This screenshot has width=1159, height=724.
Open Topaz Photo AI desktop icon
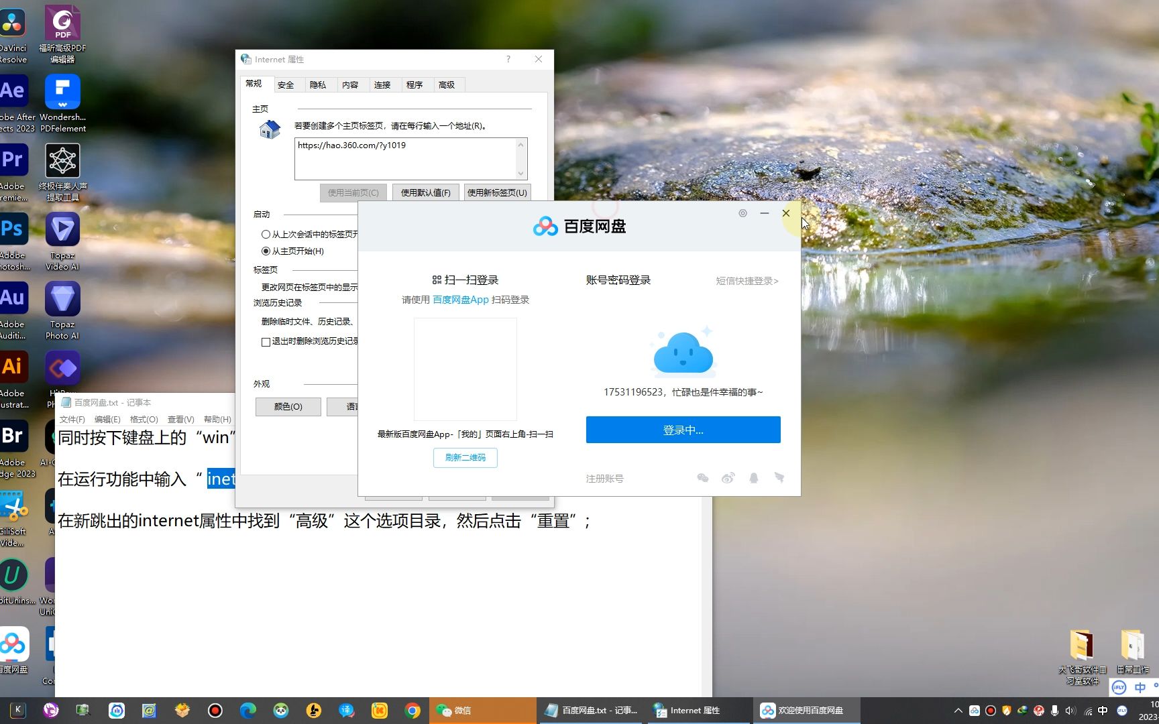tap(62, 310)
